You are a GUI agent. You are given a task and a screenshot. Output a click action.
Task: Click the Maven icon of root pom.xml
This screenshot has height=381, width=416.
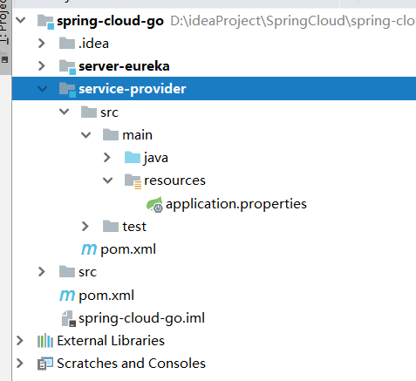[67, 296]
